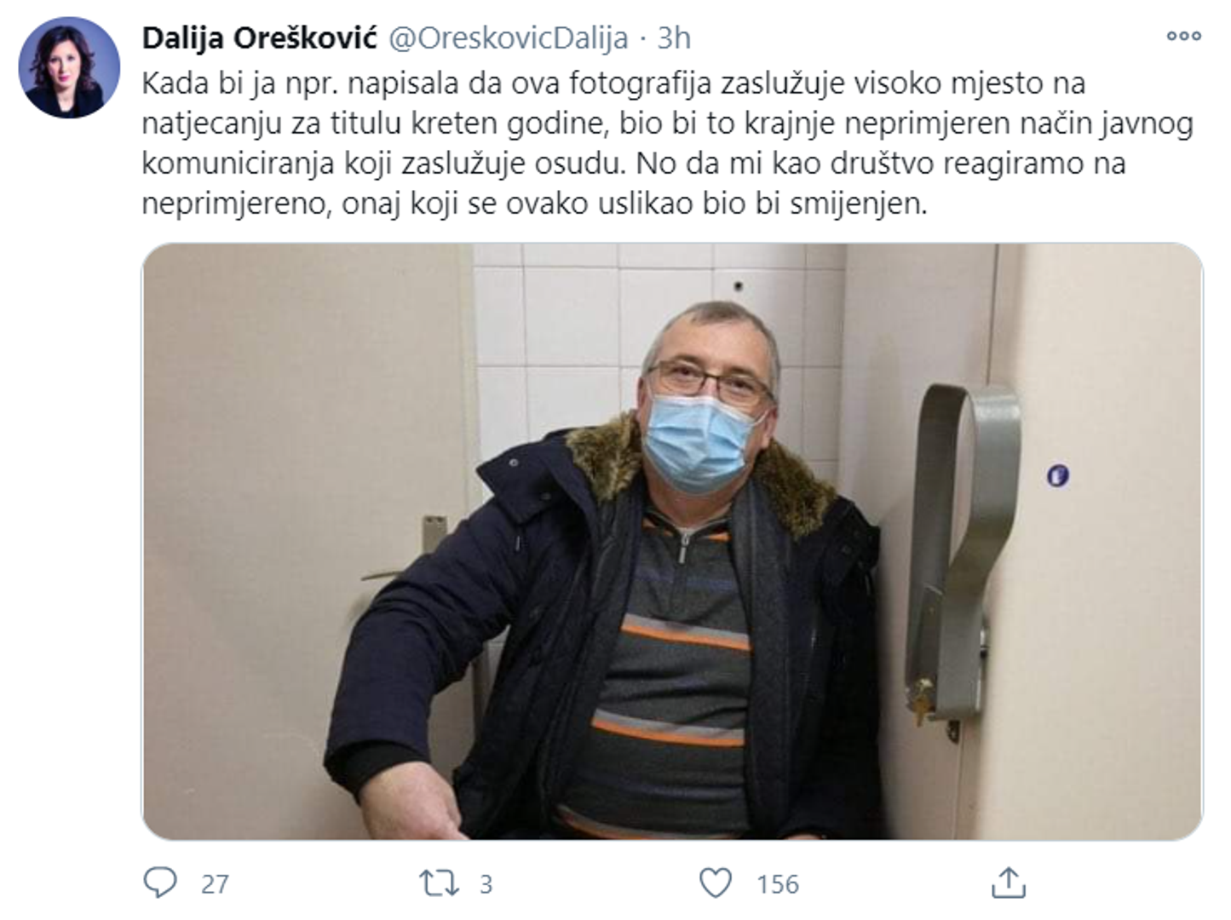Open the three-dot more options menu
Viewport: 1231px width, 920px height.
pos(1183,36)
